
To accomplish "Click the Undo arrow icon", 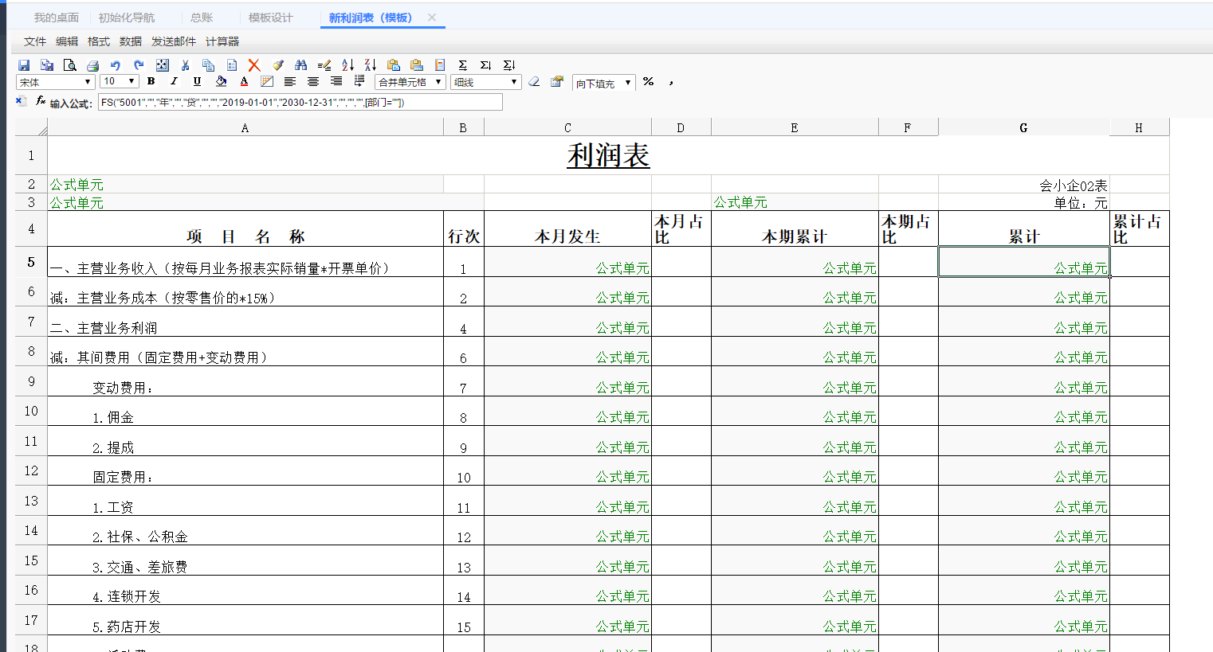I will click(116, 65).
